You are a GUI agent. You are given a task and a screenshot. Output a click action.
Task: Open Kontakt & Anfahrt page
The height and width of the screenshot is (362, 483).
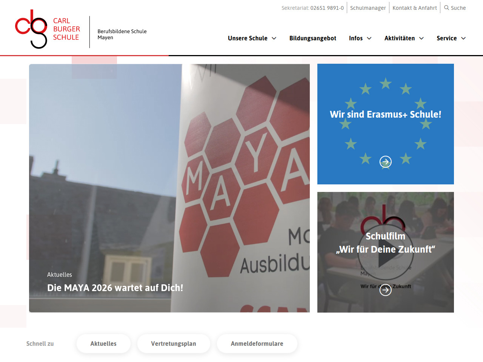415,8
